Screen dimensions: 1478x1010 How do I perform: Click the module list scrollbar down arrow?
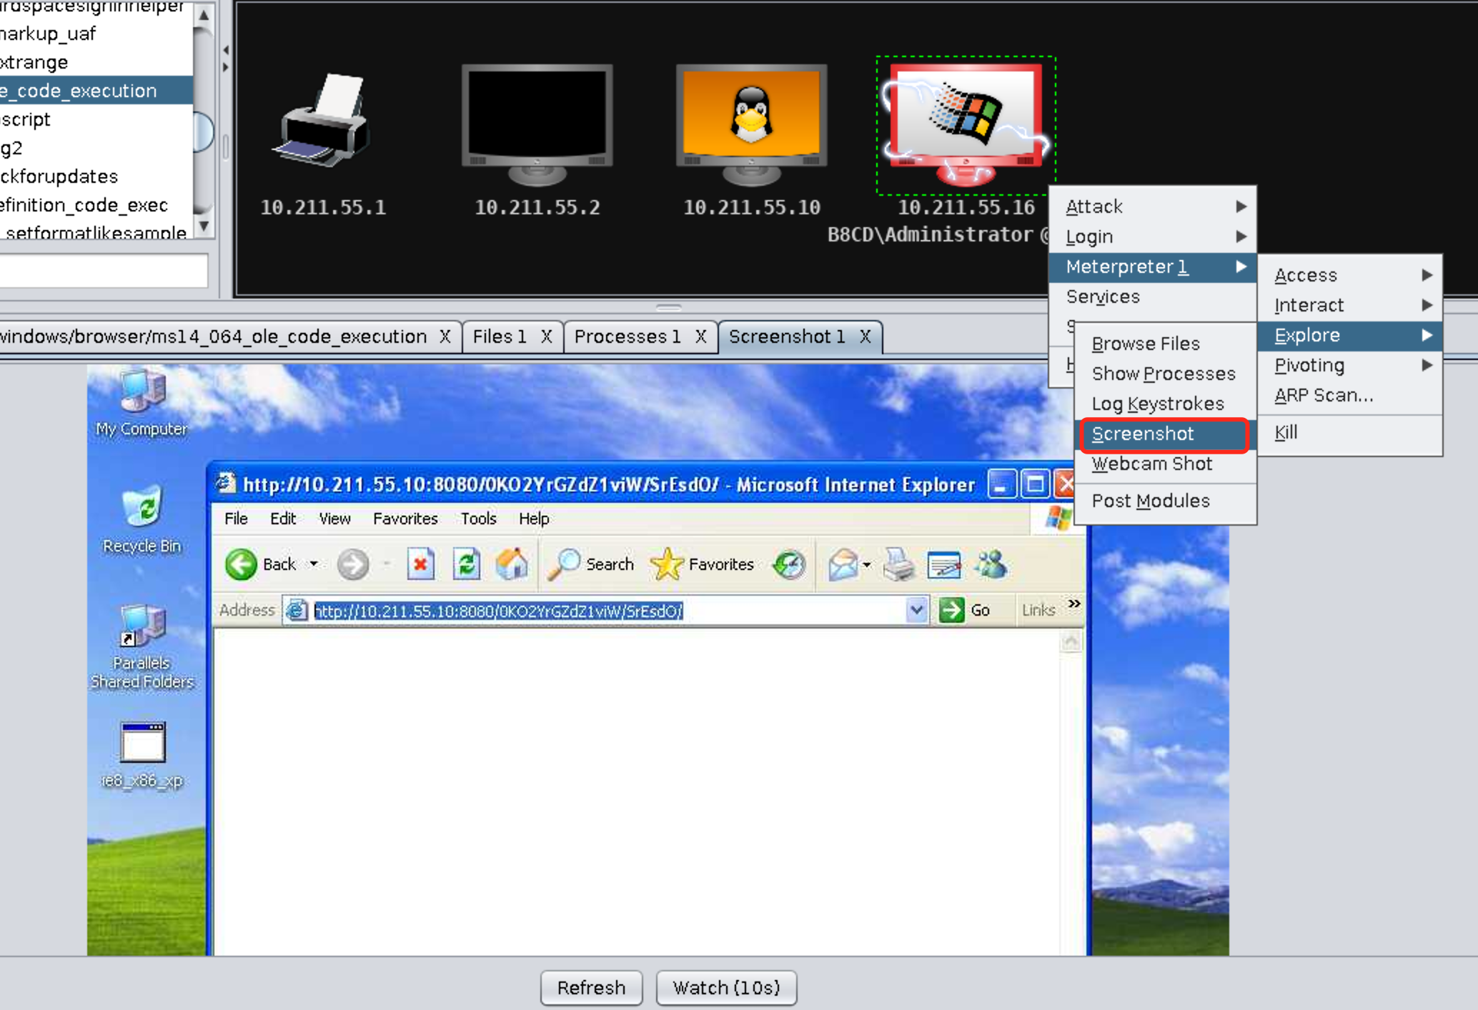[204, 226]
